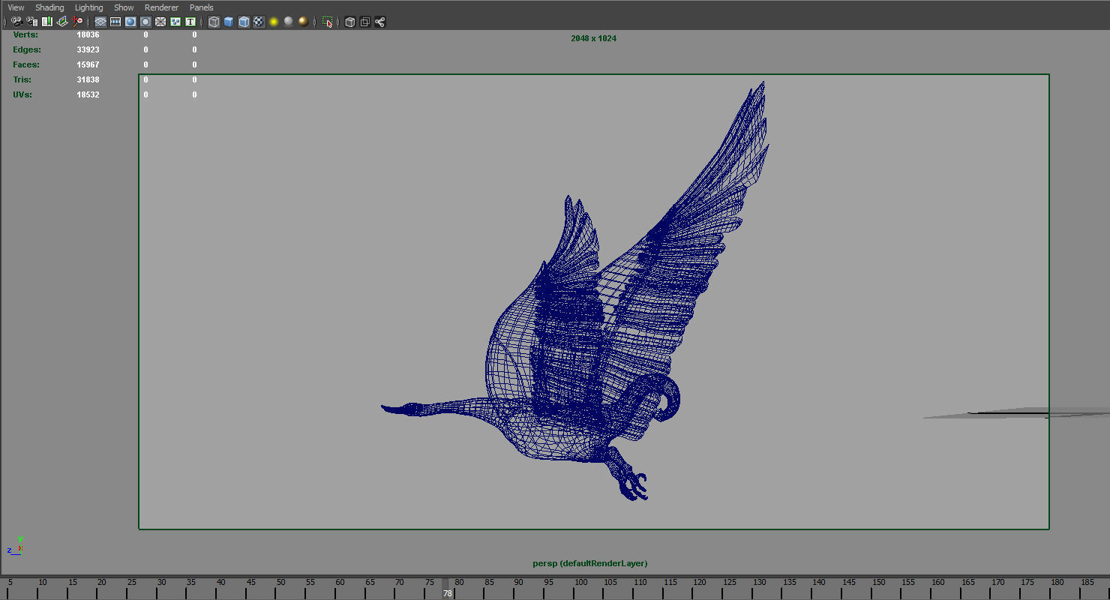Click the Tris: heads-up label
Image resolution: width=1110 pixels, height=600 pixels.
point(22,79)
